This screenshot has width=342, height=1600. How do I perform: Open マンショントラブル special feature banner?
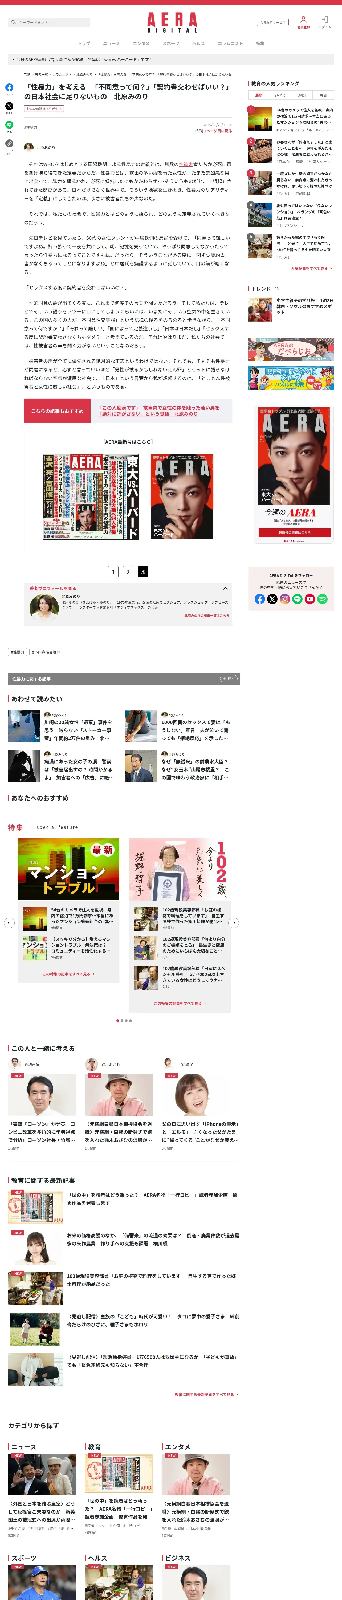tap(68, 869)
